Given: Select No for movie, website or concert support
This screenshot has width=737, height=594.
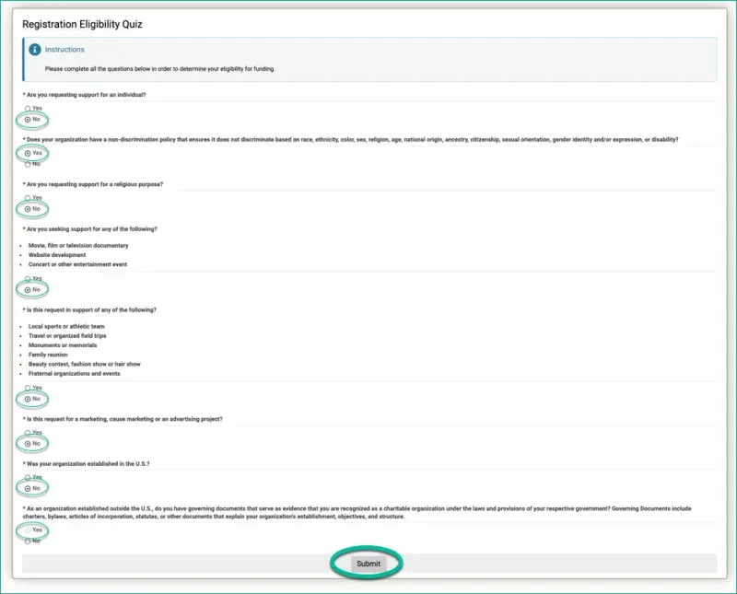Looking at the screenshot, I should pos(28,289).
